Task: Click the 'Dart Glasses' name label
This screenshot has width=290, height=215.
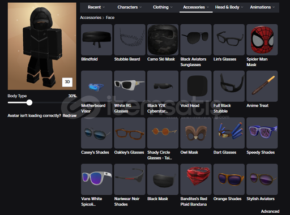Action: [x=225, y=152]
